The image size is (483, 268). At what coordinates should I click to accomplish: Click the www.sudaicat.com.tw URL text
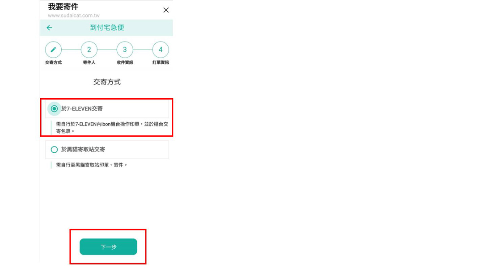74,15
